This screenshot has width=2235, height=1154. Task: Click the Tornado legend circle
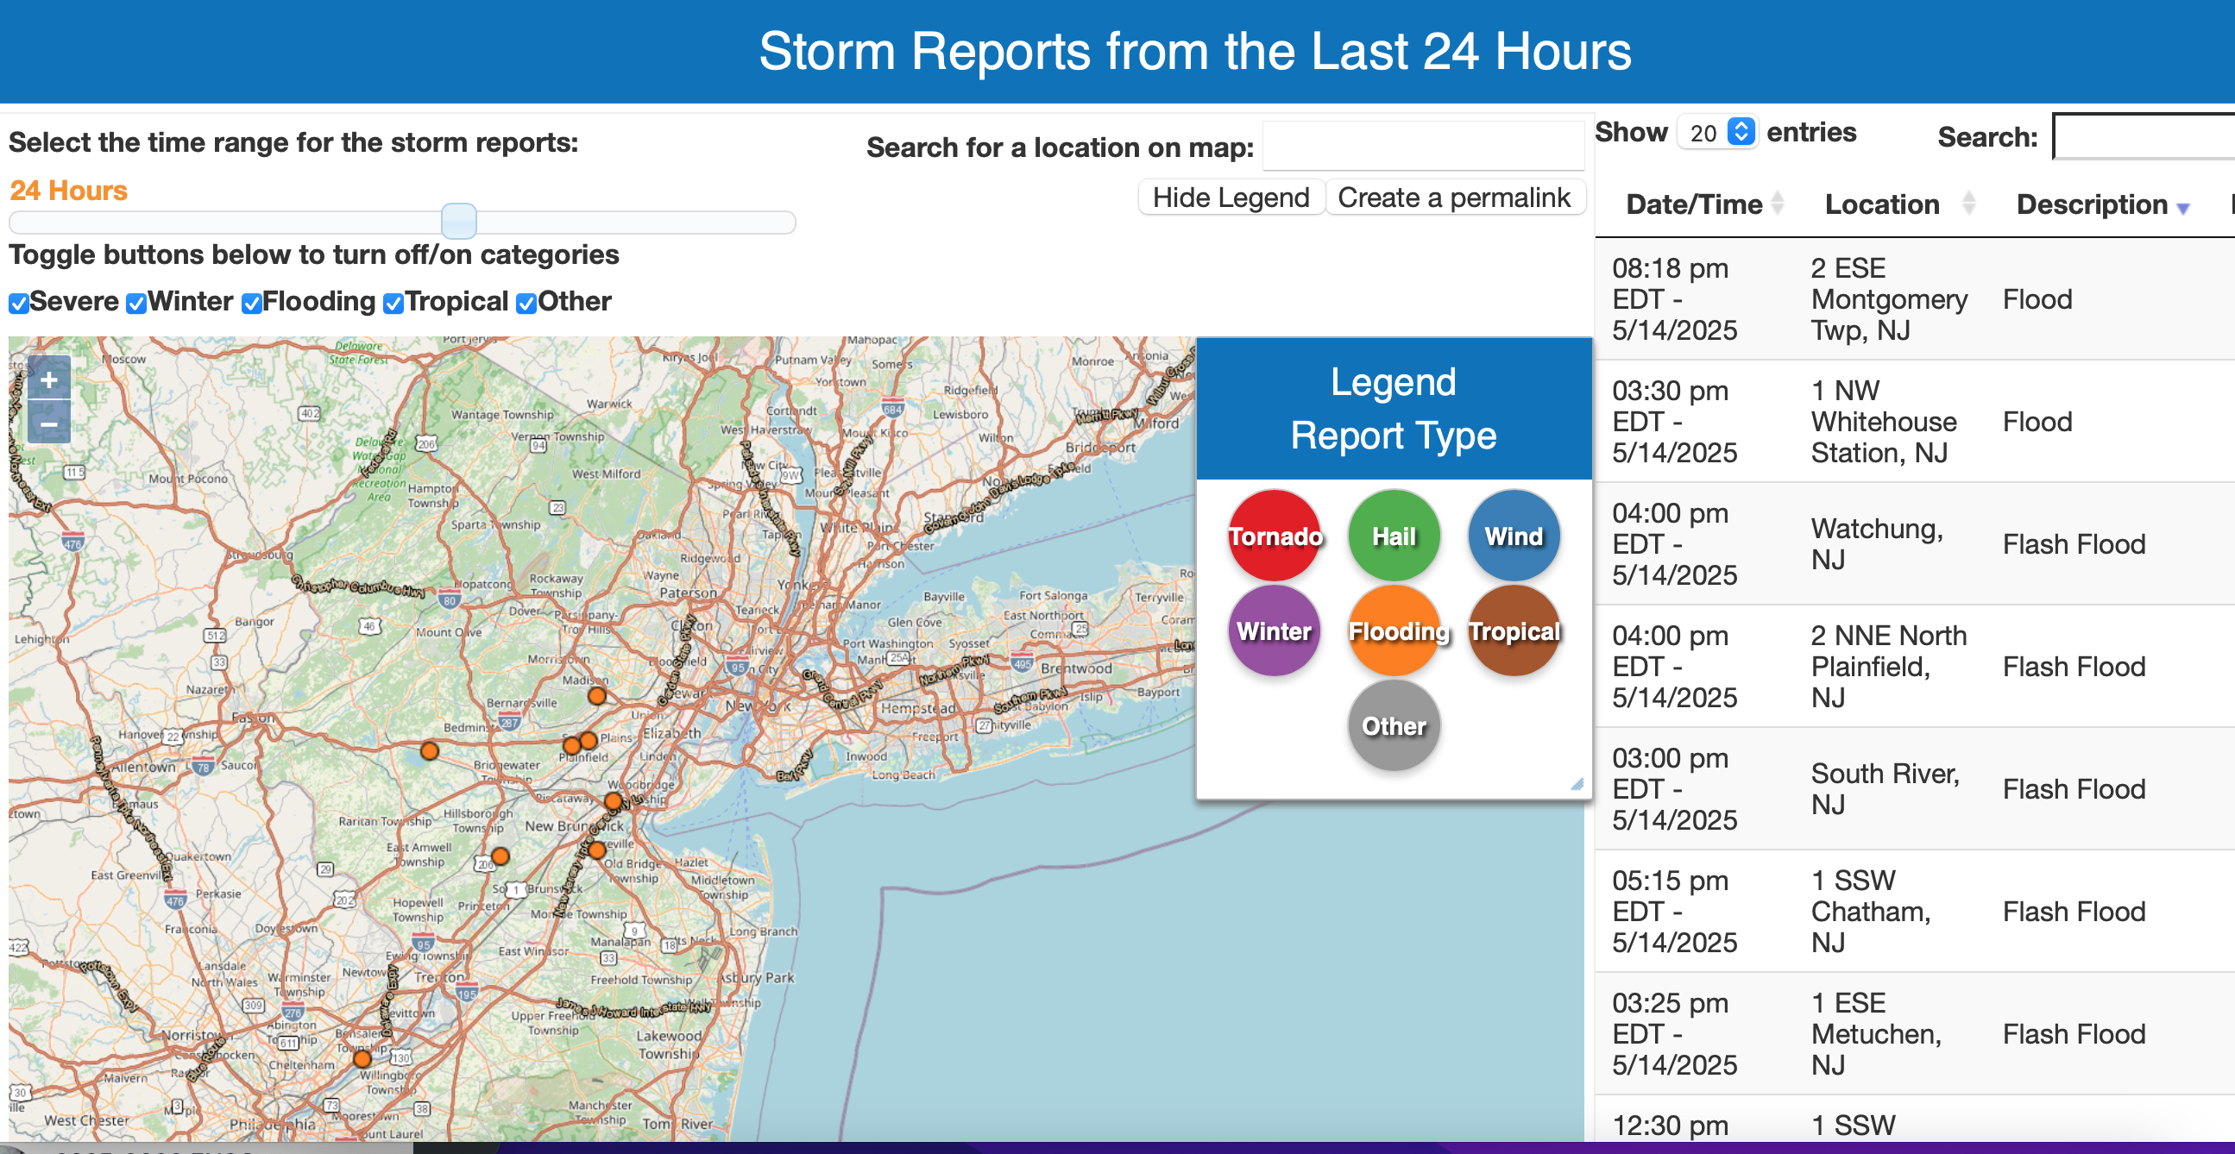[x=1275, y=536]
